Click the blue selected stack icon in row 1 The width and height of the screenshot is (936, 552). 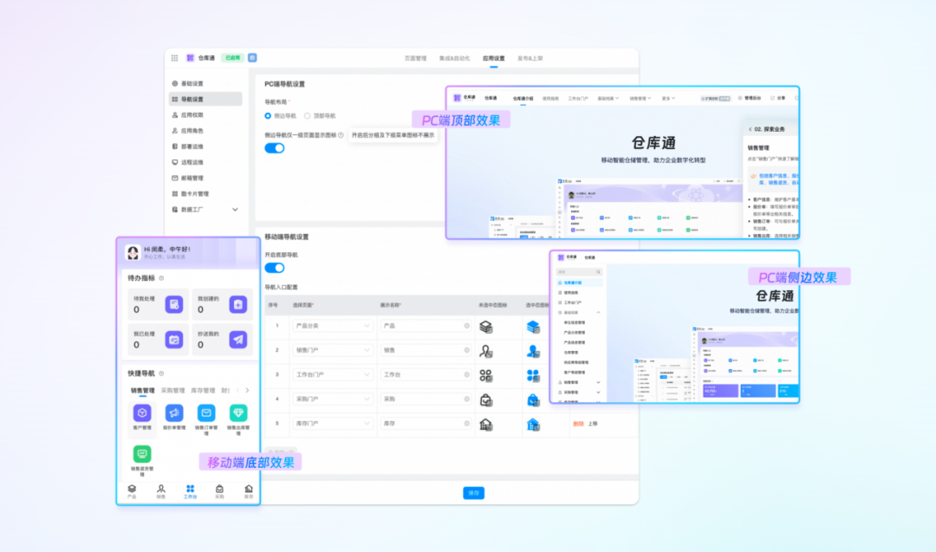533,327
